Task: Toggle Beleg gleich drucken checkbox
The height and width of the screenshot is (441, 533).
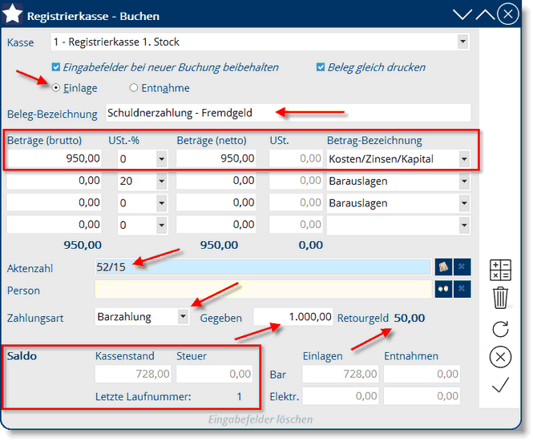Action: point(321,67)
